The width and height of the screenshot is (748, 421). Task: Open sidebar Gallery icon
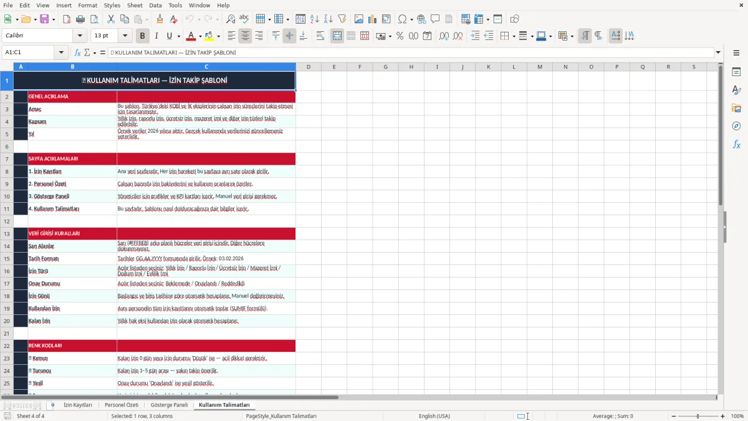736,109
